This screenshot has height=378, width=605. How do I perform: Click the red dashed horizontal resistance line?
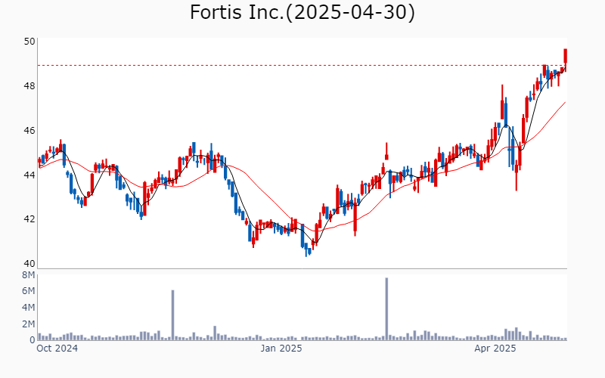(302, 66)
